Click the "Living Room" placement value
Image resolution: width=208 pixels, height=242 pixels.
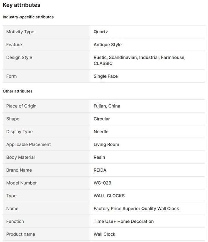106,144
